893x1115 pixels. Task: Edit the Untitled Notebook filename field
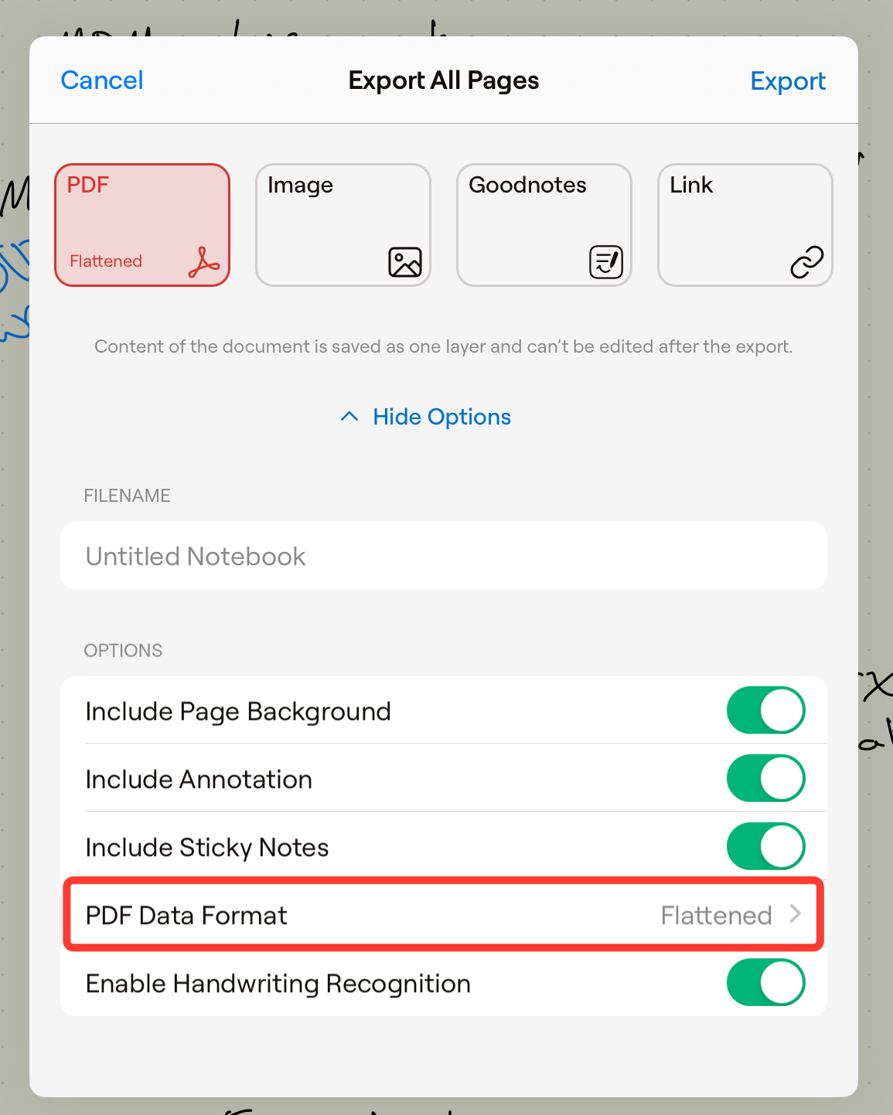click(443, 556)
